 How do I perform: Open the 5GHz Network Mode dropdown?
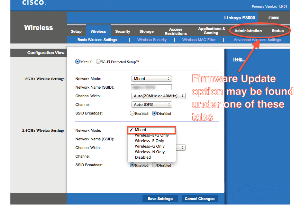(152, 79)
